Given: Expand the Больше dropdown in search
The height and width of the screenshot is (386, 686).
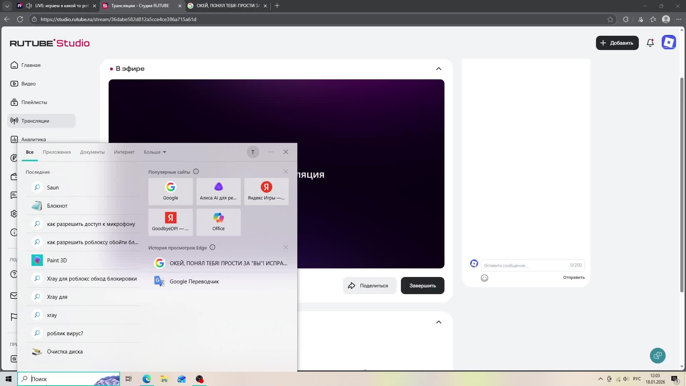Looking at the screenshot, I should (x=155, y=152).
